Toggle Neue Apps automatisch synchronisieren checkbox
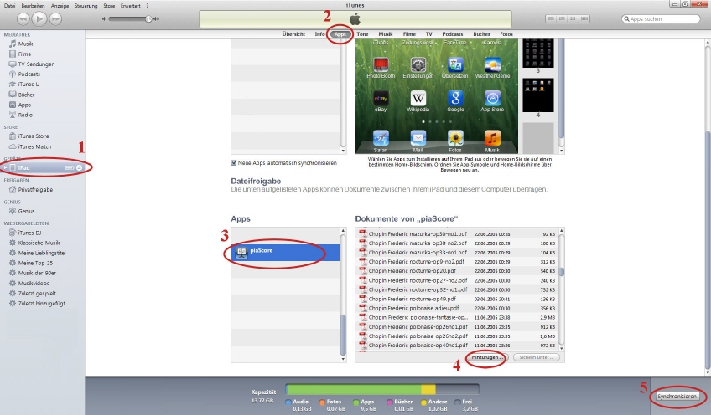The image size is (711, 415). pyautogui.click(x=234, y=163)
